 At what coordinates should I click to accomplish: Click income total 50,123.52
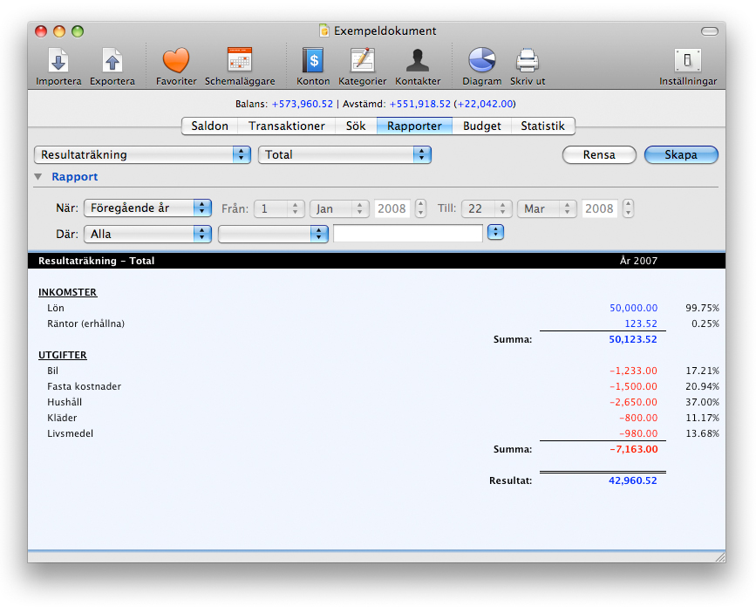[632, 339]
